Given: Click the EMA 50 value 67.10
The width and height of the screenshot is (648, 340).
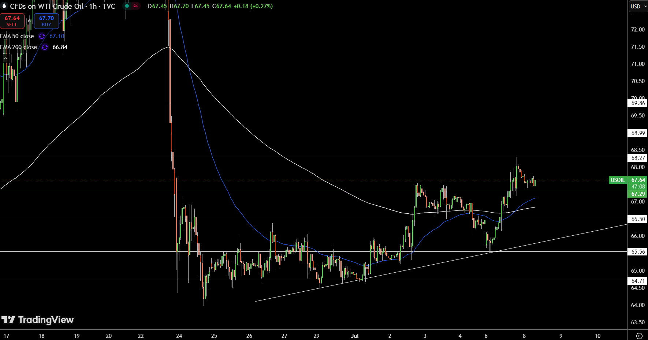Looking at the screenshot, I should 57,36.
